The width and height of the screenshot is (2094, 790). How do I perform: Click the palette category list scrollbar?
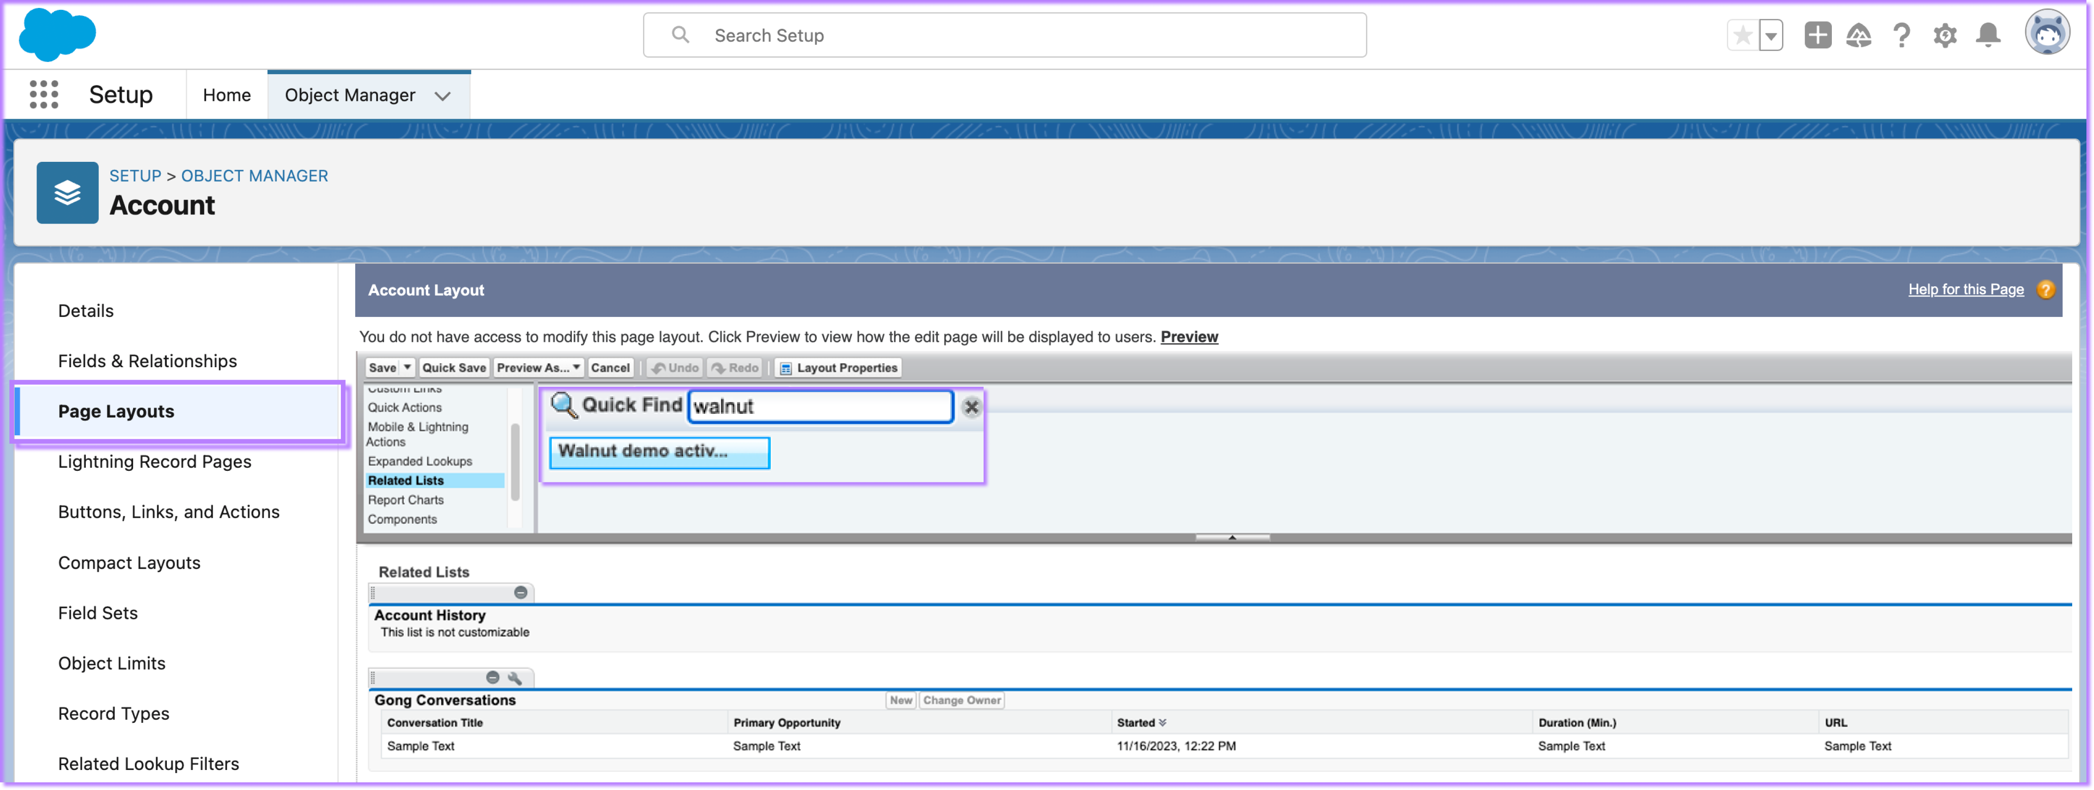coord(514,461)
